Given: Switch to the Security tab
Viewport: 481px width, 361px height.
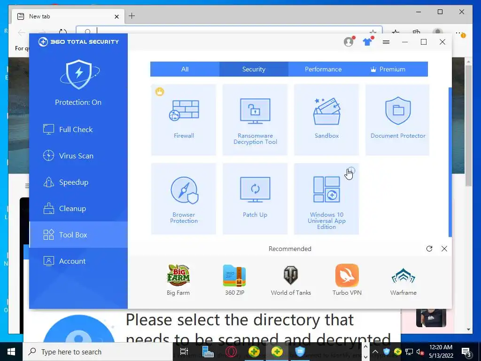Looking at the screenshot, I should (254, 69).
